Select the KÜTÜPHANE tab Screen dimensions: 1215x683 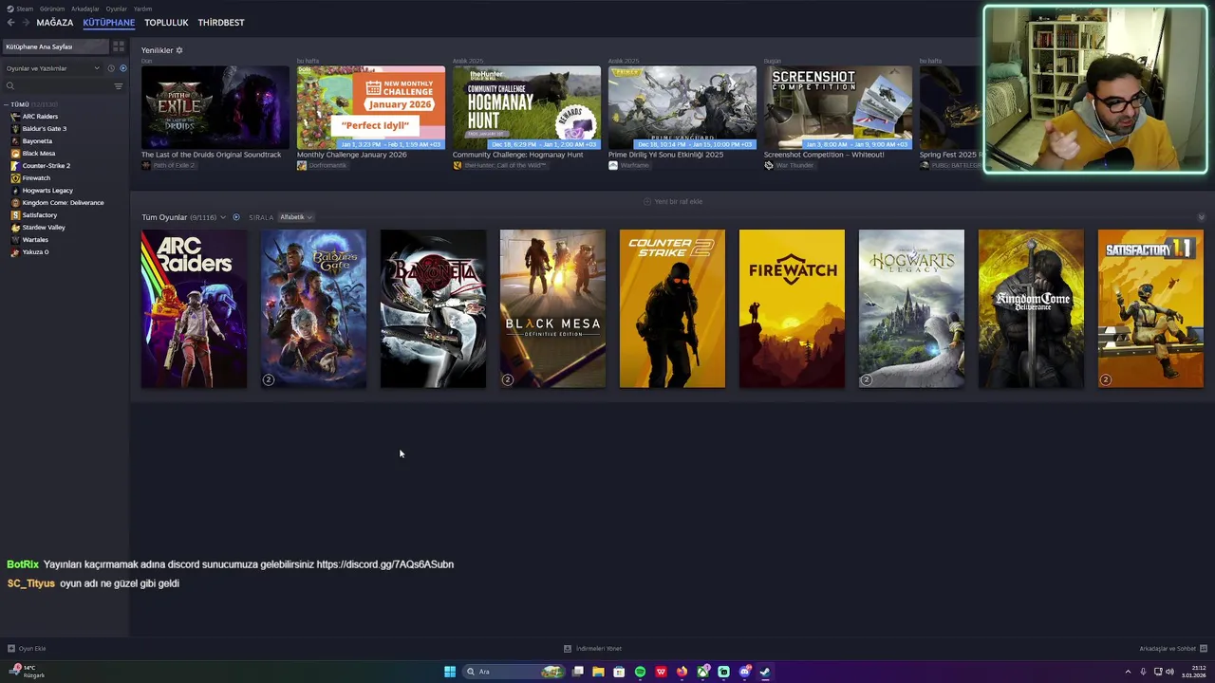coord(109,23)
